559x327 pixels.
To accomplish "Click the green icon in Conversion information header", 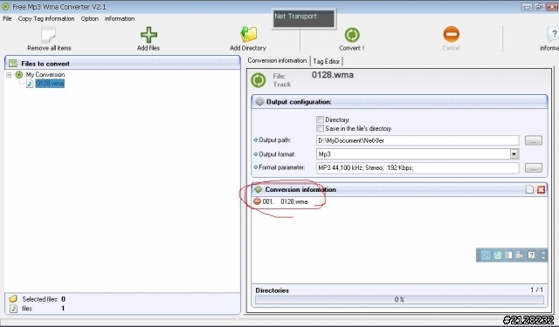I will 259,189.
